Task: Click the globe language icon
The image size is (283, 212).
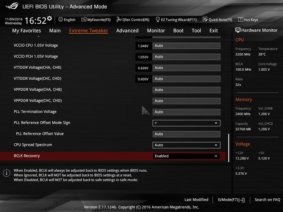Action: click(x=61, y=19)
